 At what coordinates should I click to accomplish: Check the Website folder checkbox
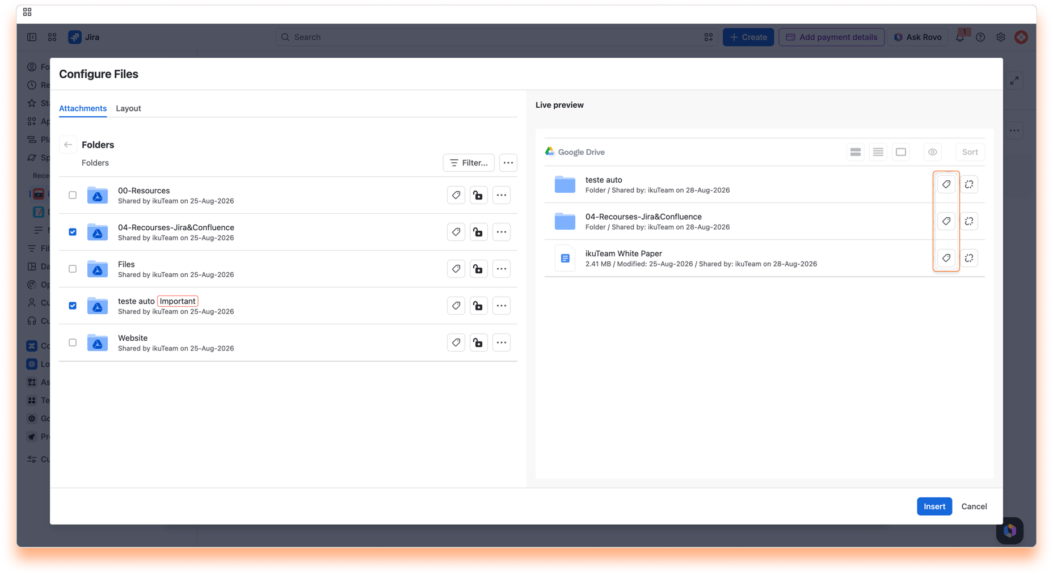(73, 343)
